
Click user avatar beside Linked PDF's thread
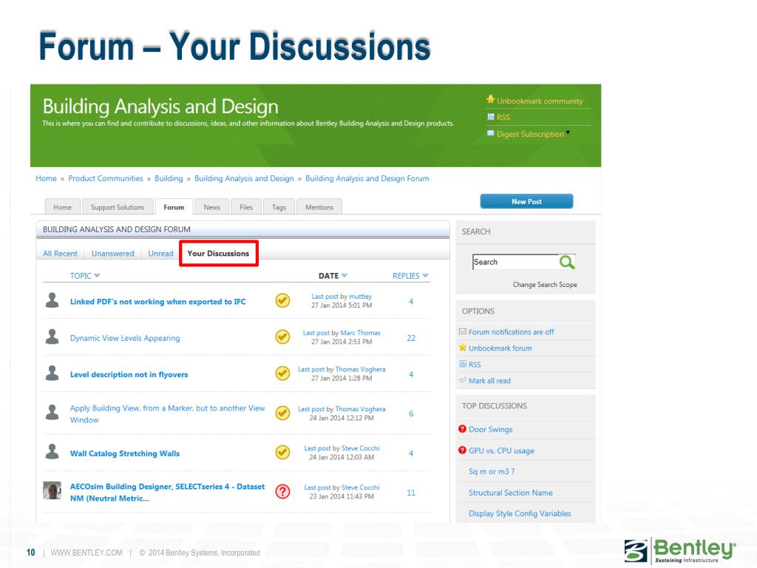click(x=52, y=300)
